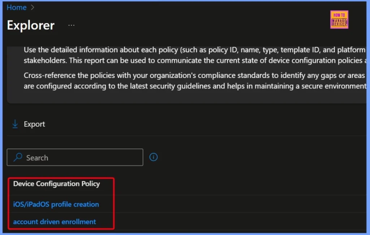Viewport: 370px width, 235px height.
Task: Open the Home breadcrumb link
Action: pyautogui.click(x=17, y=8)
